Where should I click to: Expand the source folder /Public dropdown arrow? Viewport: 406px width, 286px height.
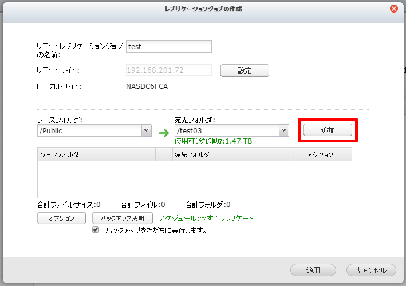coord(146,130)
